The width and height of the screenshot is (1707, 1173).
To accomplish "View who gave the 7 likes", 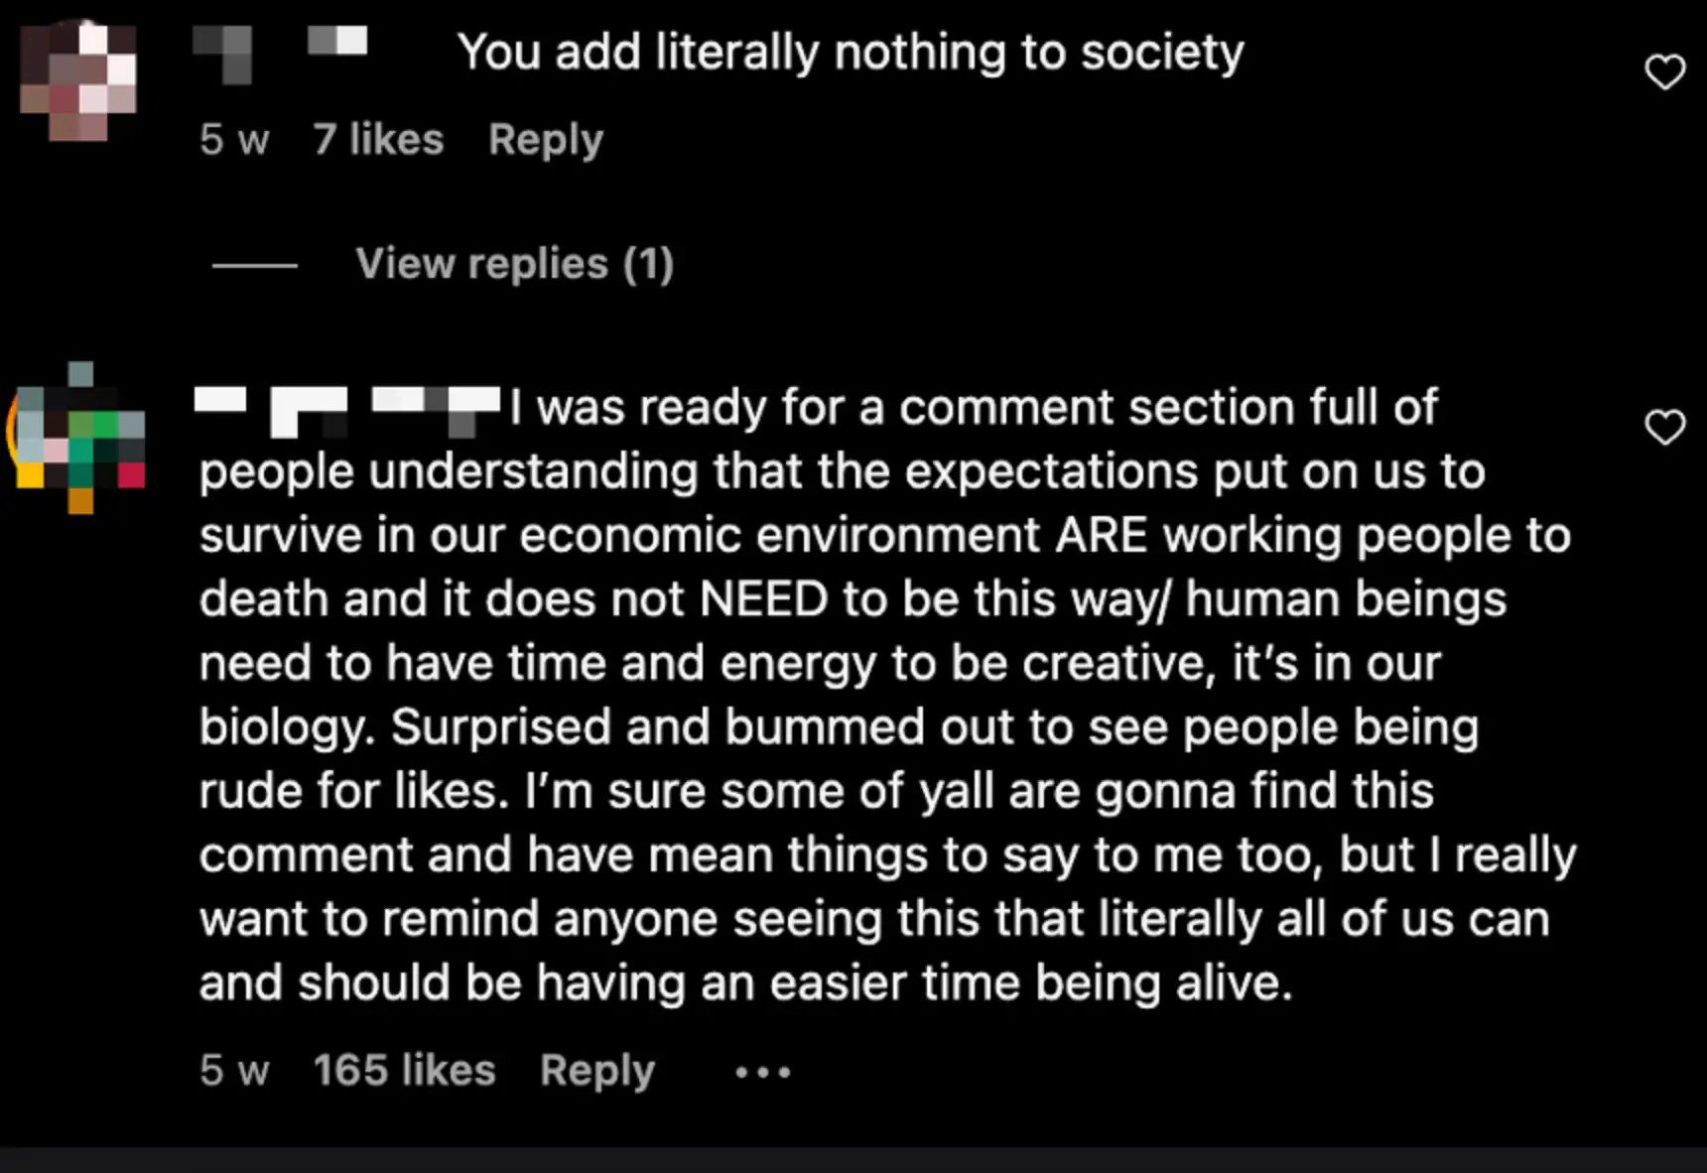I will tap(377, 139).
